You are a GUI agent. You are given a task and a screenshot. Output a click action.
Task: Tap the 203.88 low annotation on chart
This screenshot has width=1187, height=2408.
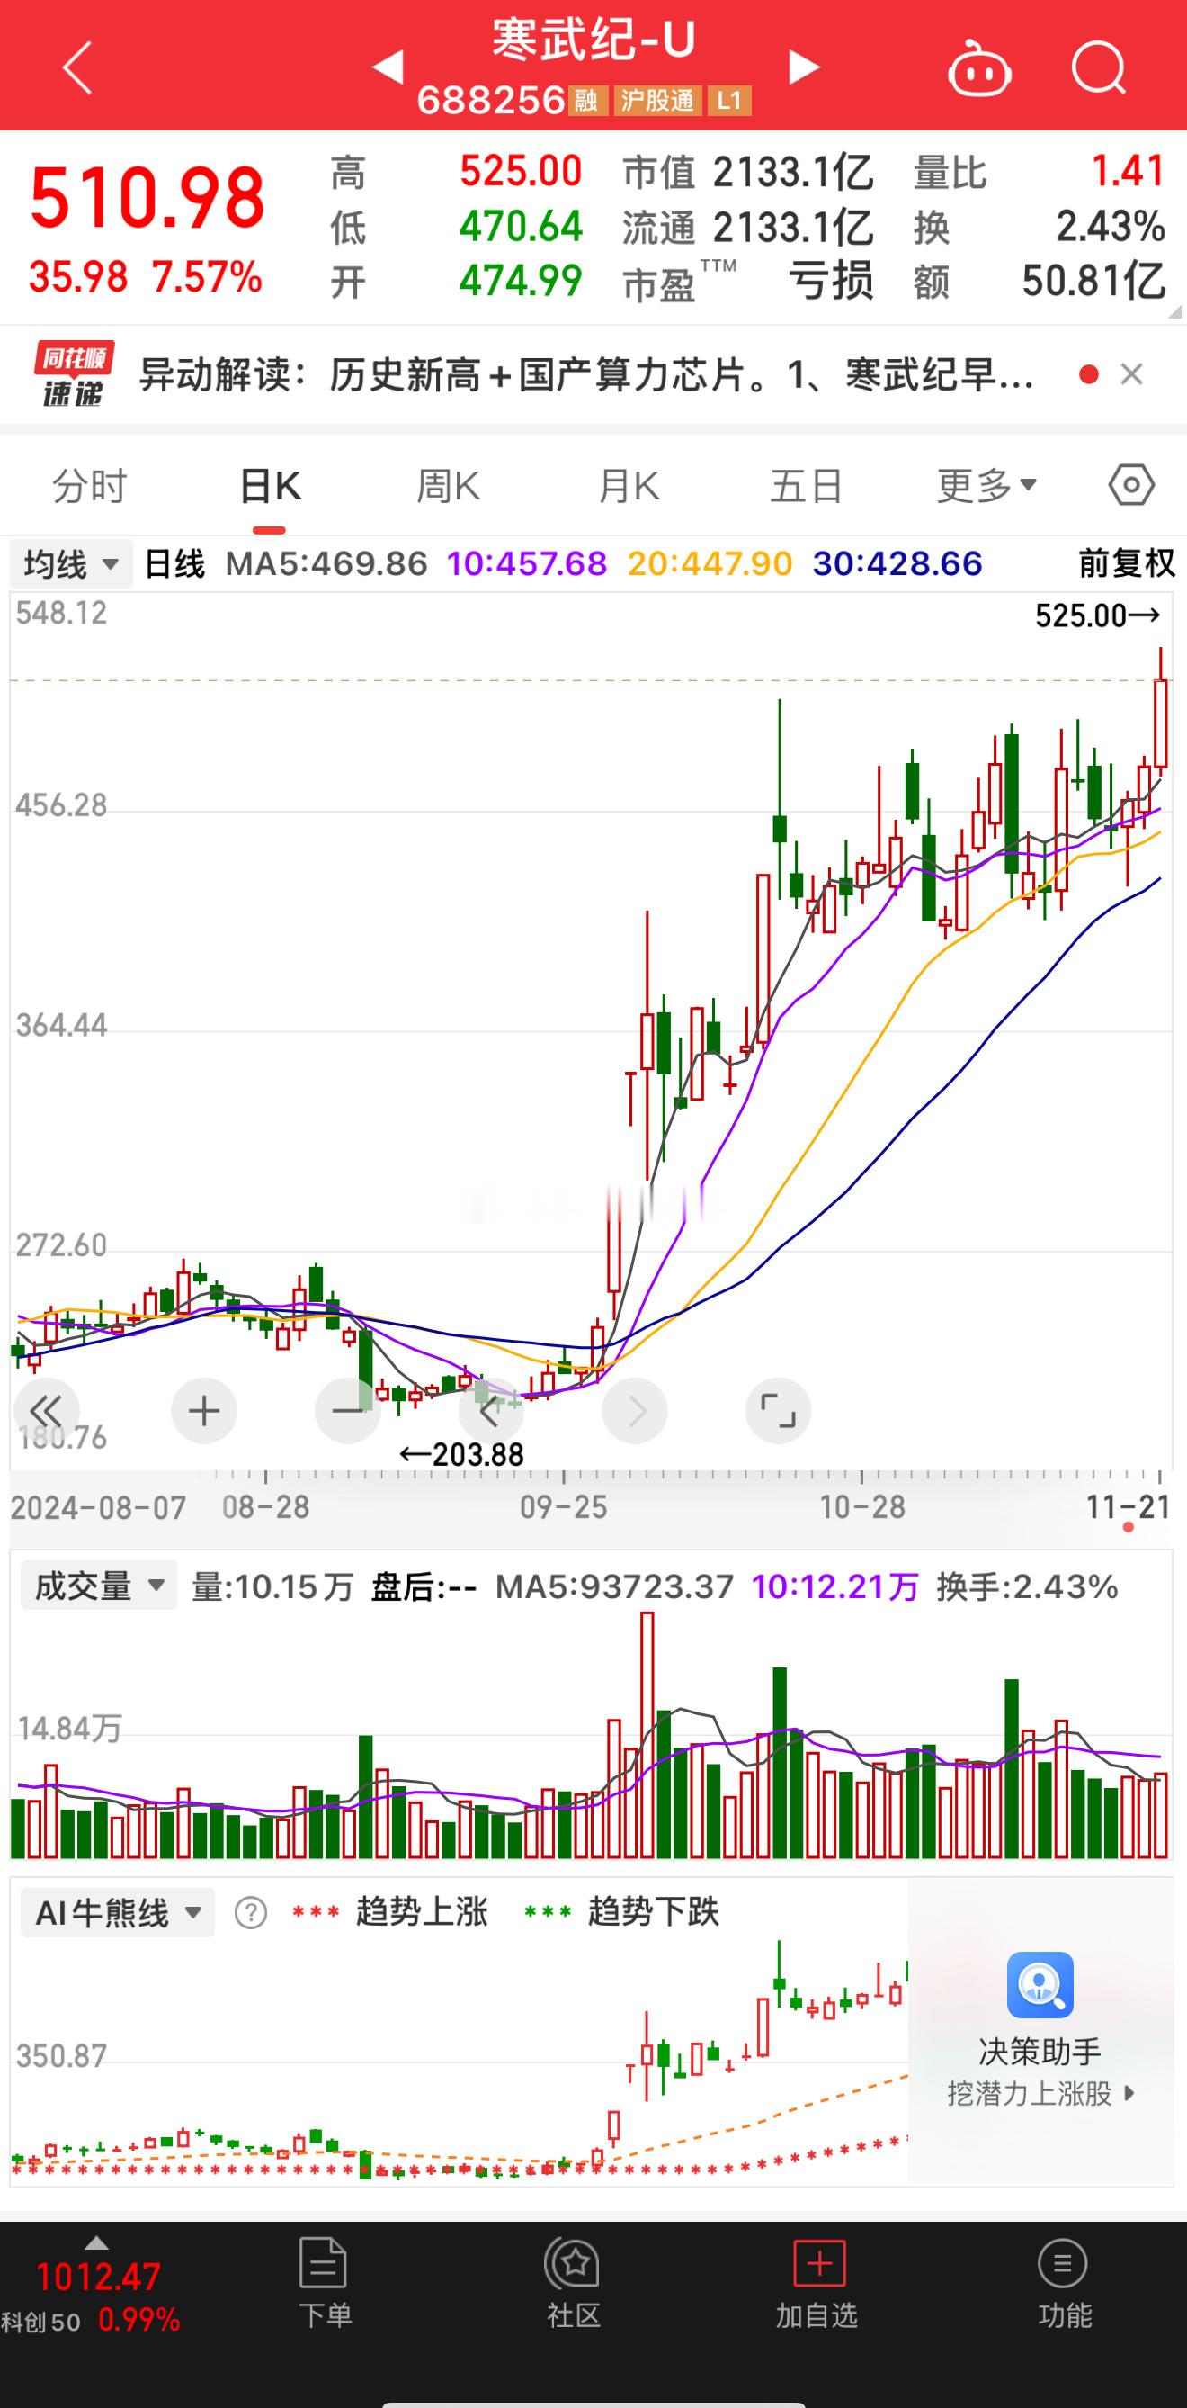click(x=461, y=1453)
